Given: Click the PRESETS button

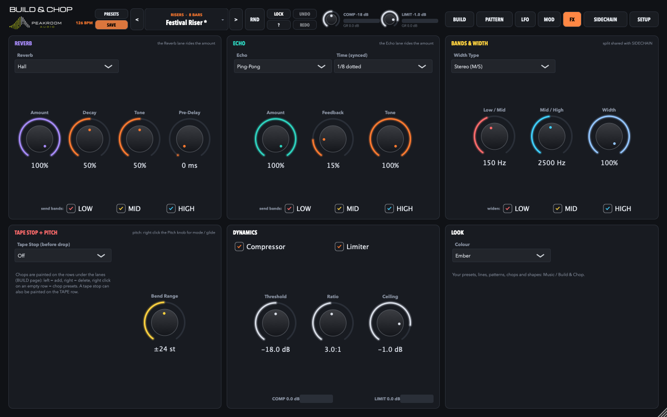Looking at the screenshot, I should 112,14.
